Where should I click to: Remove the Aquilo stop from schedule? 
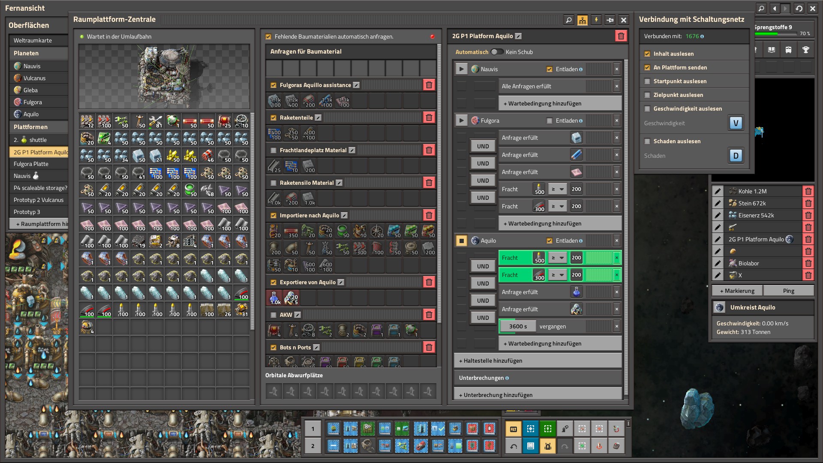616,241
